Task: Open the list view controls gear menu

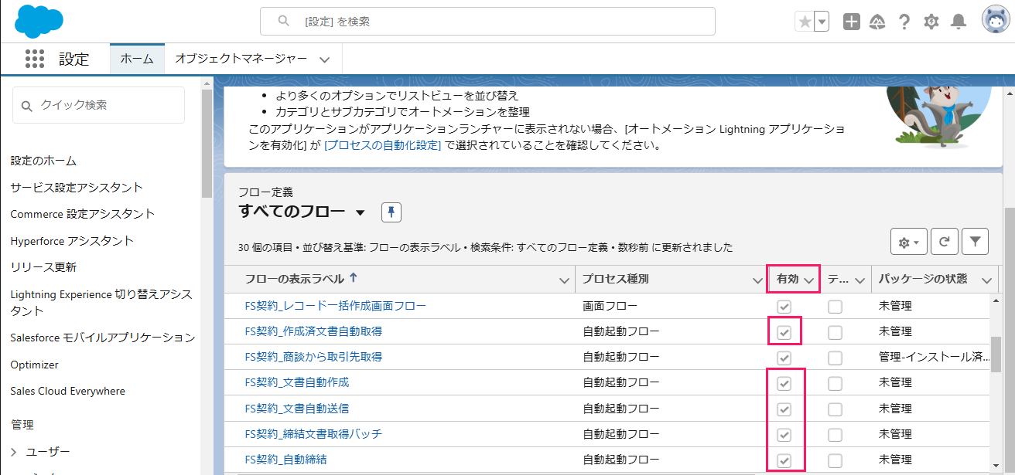Action: coord(909,242)
